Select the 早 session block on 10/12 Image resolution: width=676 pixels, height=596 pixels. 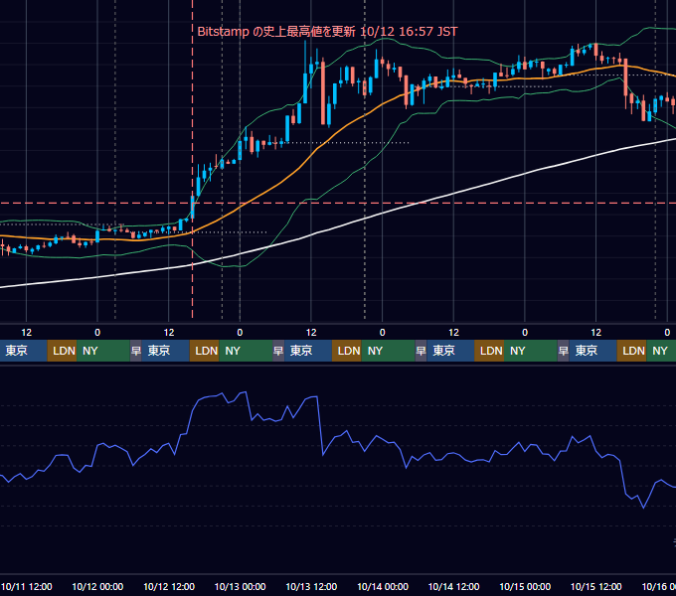click(x=136, y=351)
